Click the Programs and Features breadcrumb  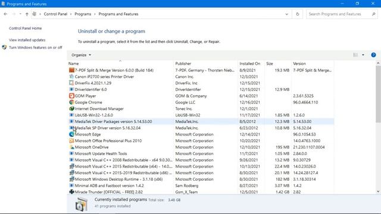pos(118,14)
